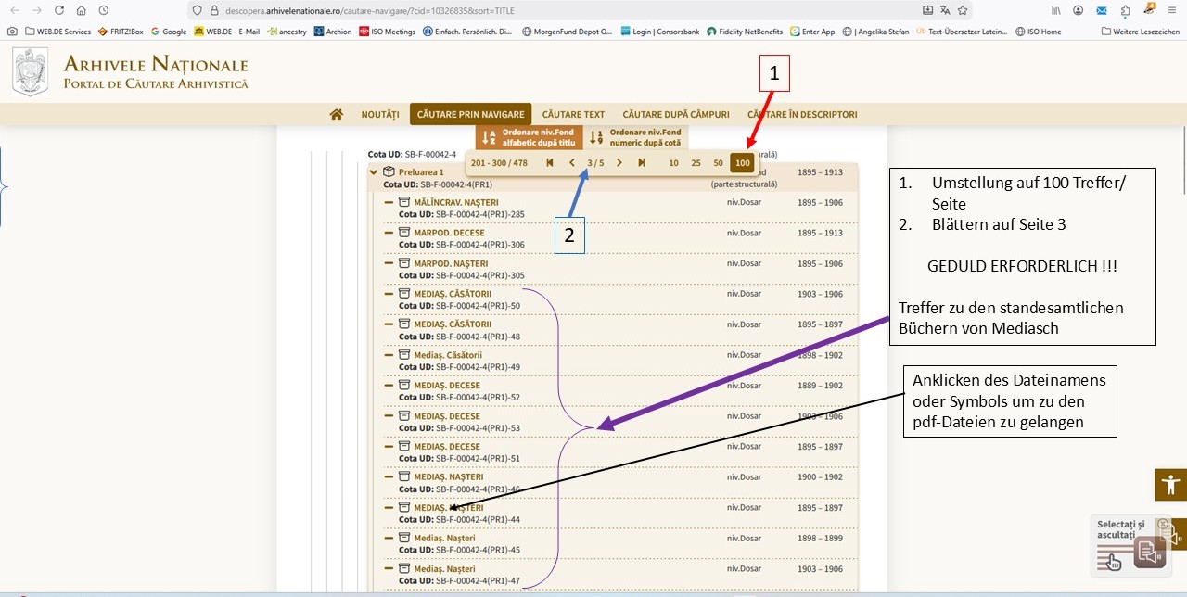The image size is (1187, 597).
Task: Switch to CĂUTARE DUPĂ CÂMPURI tab
Action: 676,115
